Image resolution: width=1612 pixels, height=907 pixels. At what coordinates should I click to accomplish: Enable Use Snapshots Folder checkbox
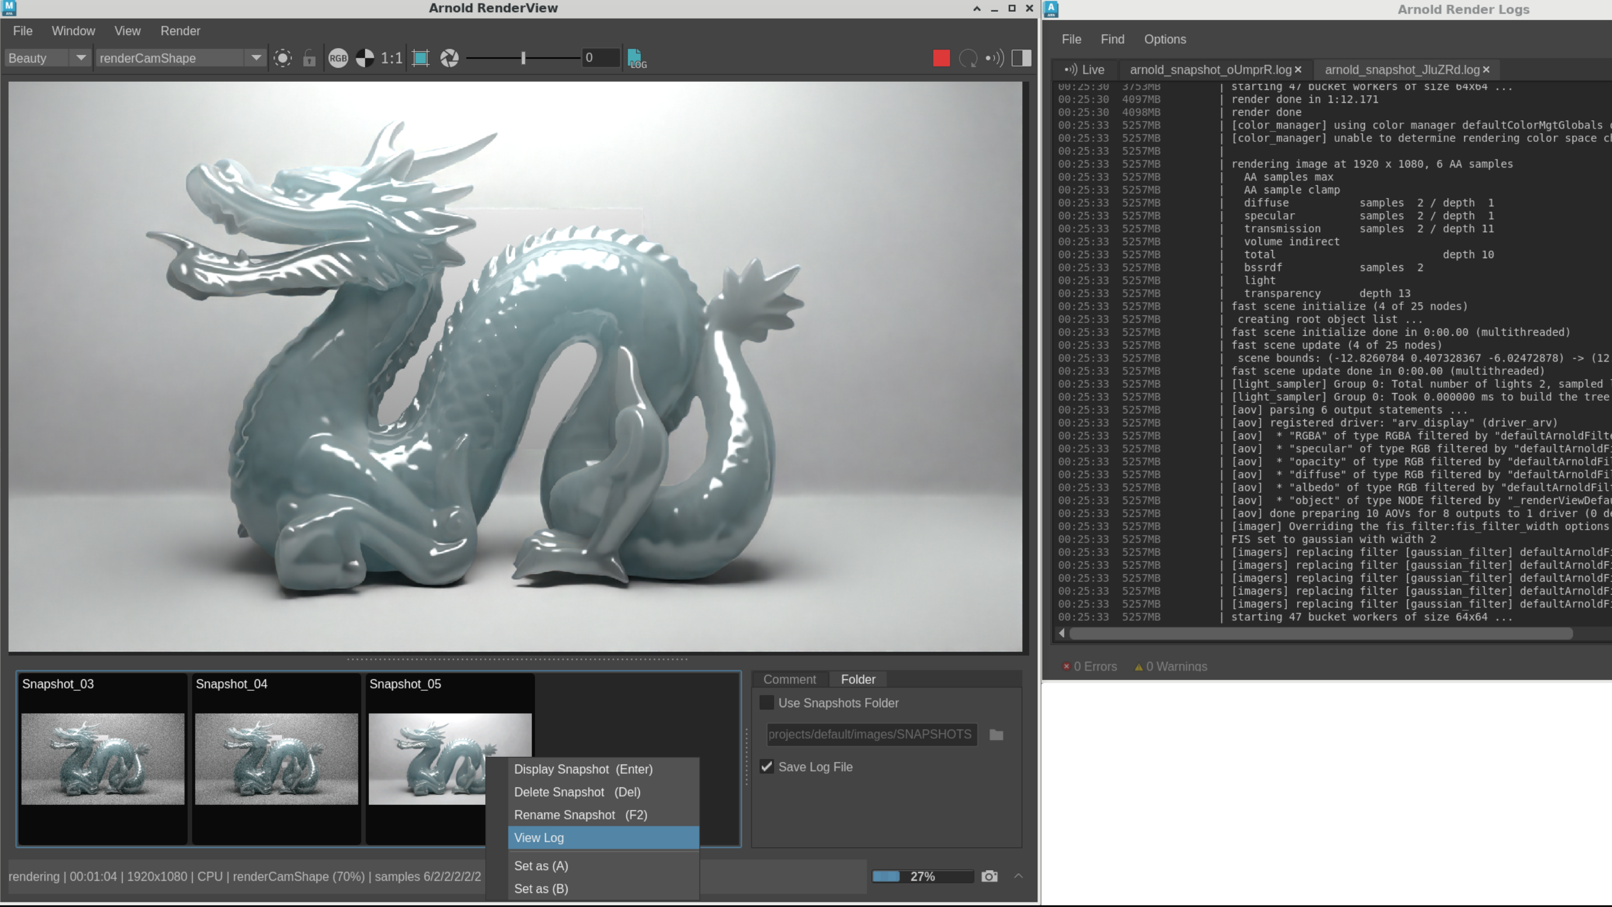click(767, 703)
